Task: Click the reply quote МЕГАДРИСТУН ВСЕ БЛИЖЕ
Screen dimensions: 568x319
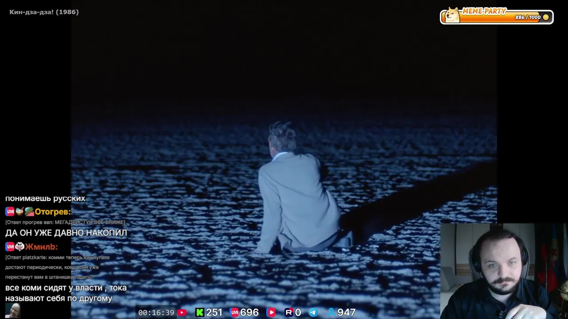Action: point(65,222)
